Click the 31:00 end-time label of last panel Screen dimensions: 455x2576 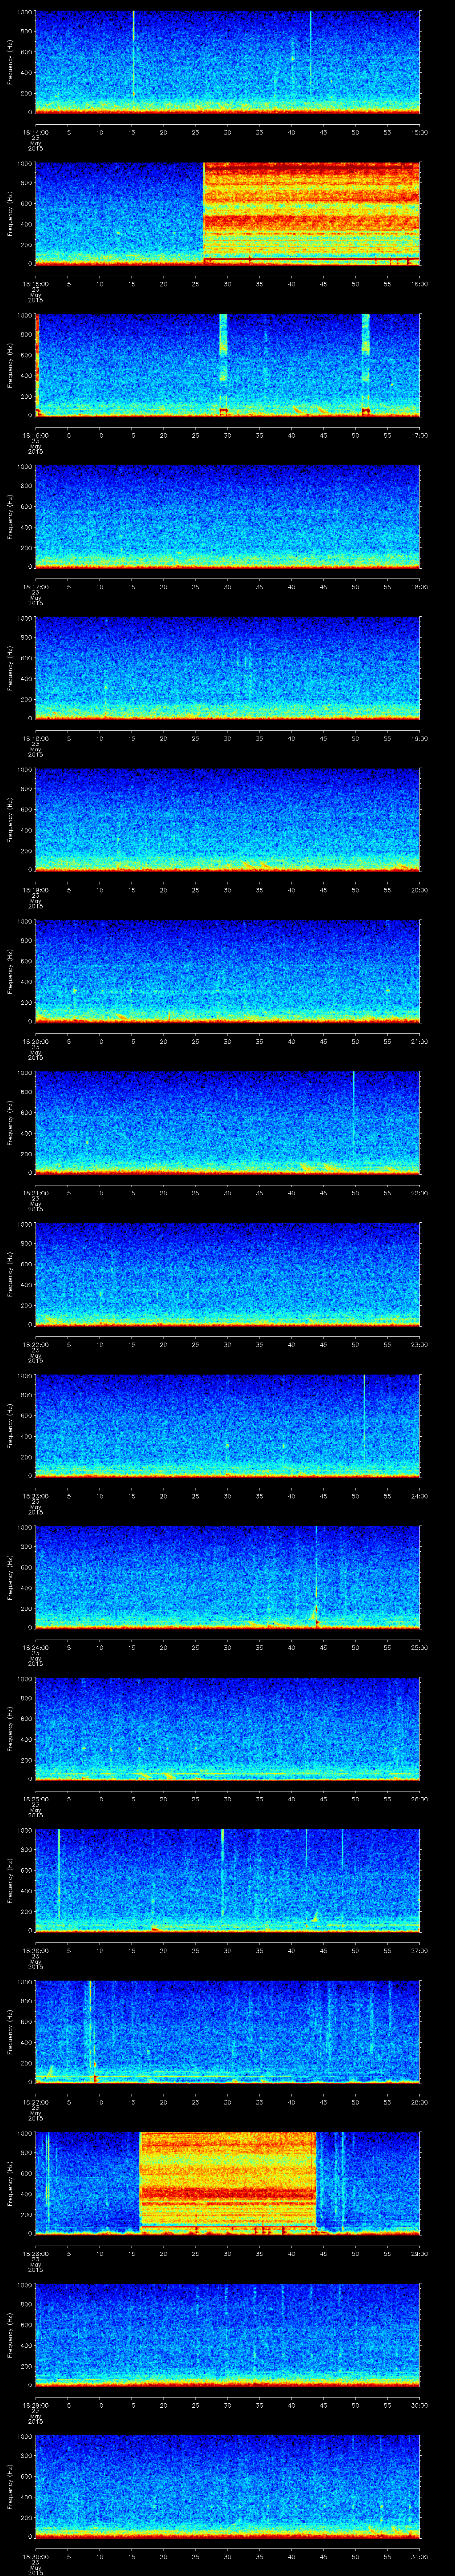[419, 2557]
